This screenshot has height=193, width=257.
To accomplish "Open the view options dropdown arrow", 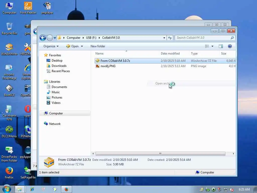I will (212, 46).
